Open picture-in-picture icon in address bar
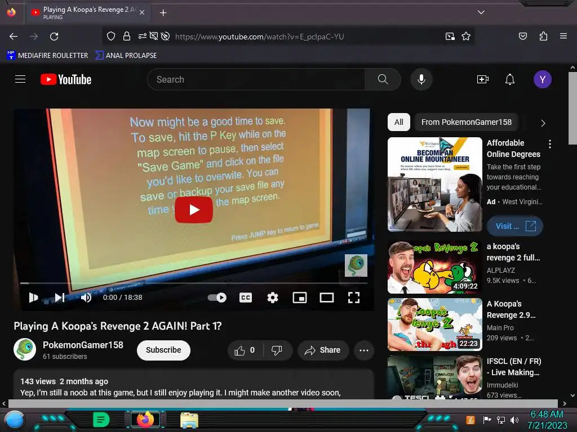577x432 pixels. tap(450, 36)
